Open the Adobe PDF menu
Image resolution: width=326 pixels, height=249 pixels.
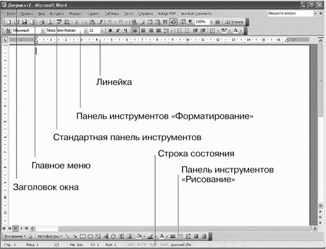tap(167, 14)
